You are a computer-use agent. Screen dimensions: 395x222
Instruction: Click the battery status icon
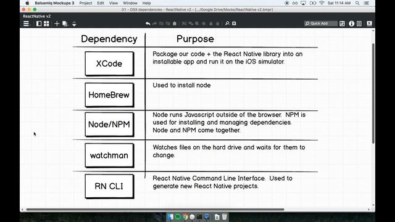(x=313, y=3)
